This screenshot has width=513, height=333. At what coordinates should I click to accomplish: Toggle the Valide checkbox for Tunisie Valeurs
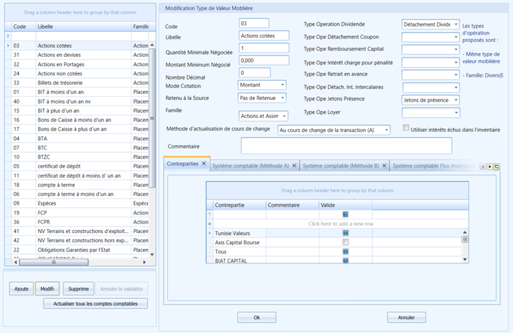tap(346, 233)
